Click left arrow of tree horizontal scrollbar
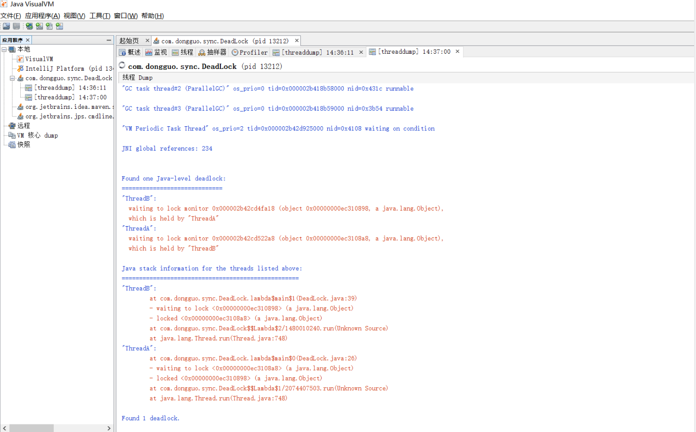Image resolution: width=696 pixels, height=432 pixels. click(5, 428)
